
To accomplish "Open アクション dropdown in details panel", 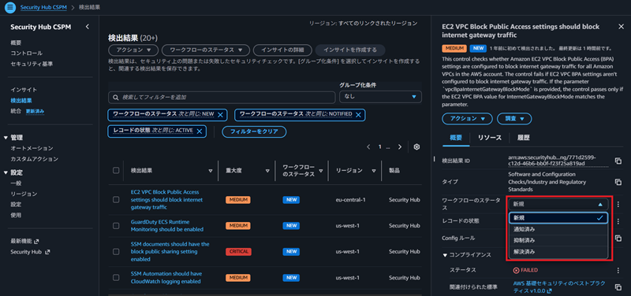I will click(x=467, y=119).
